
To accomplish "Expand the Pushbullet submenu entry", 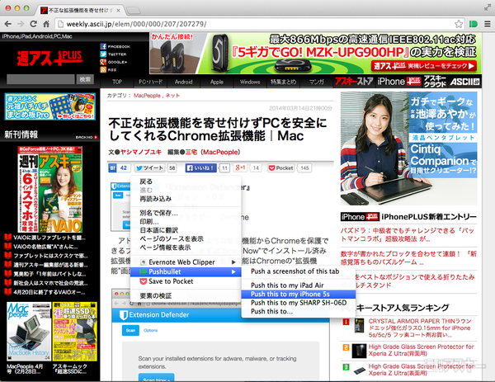I will [186, 271].
